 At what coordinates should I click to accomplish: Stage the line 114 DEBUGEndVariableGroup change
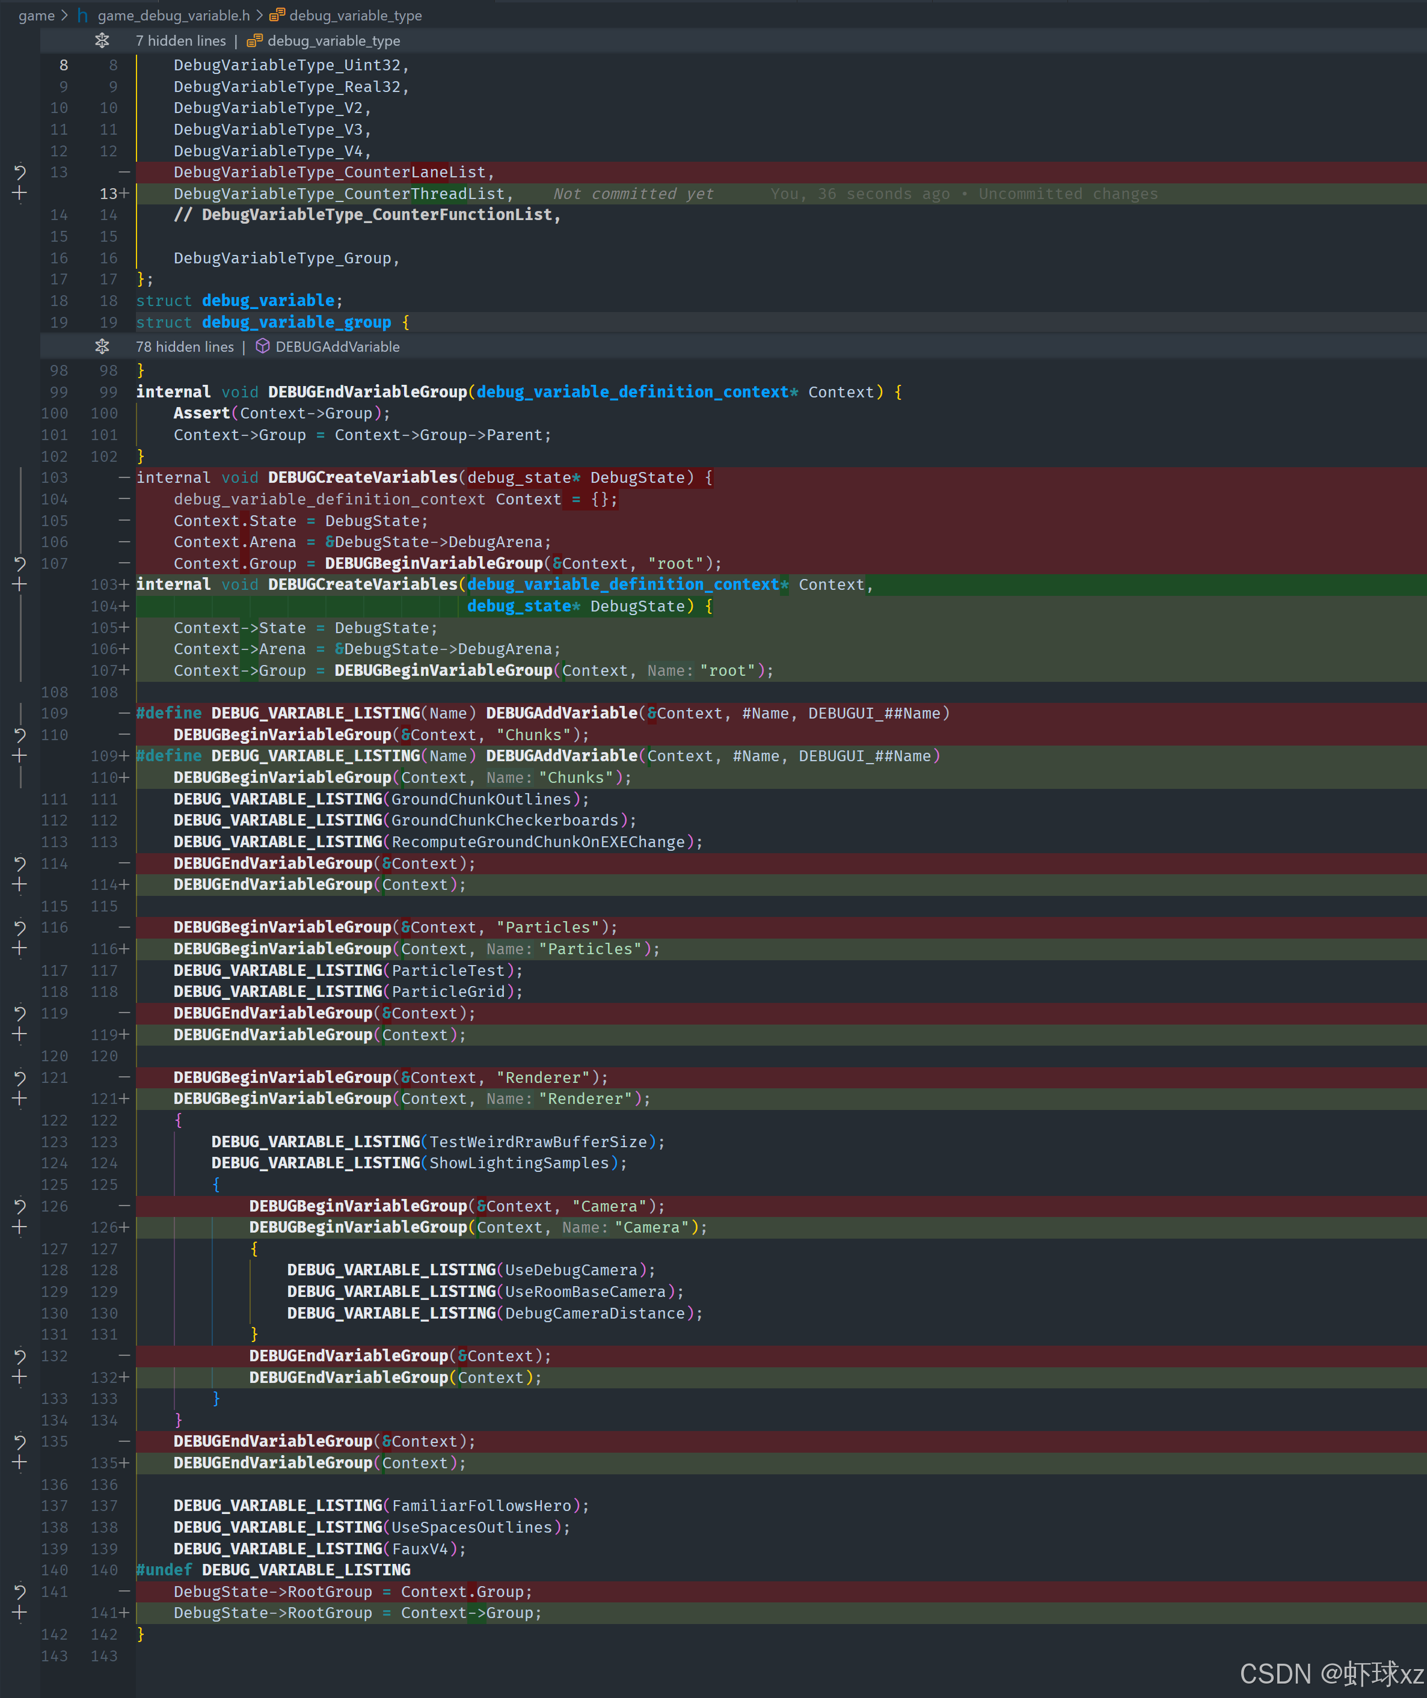tap(19, 884)
